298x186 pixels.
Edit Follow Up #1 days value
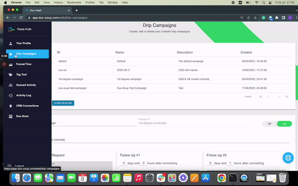click(x=124, y=163)
